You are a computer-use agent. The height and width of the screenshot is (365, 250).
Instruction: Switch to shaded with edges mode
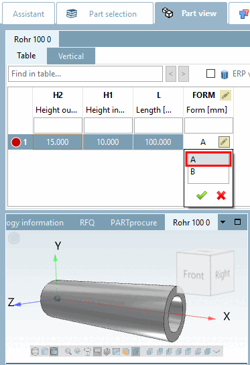pyautogui.click(x=54, y=352)
